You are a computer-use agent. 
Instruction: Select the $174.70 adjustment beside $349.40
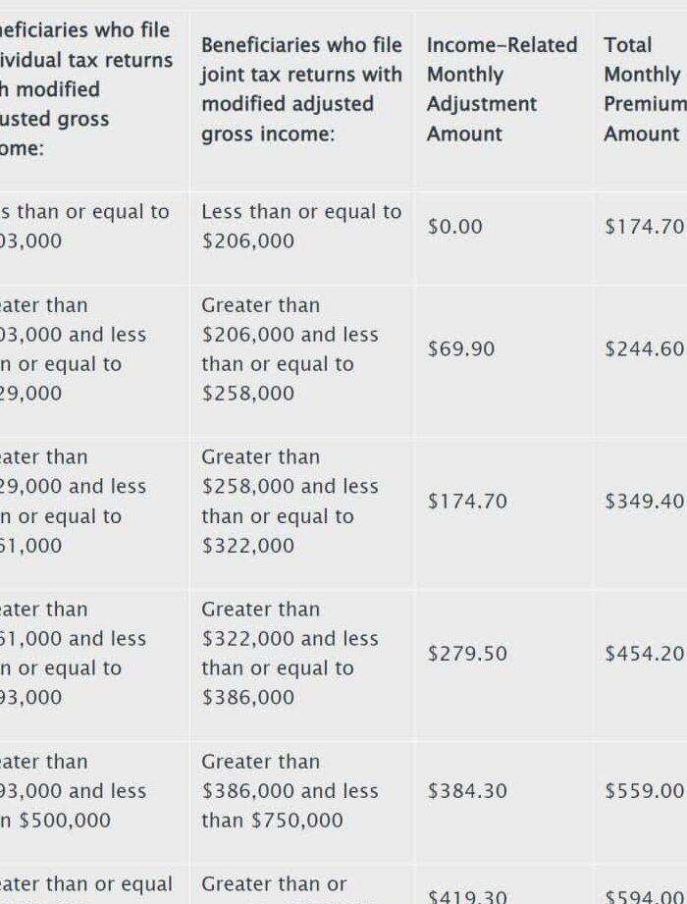pos(467,502)
